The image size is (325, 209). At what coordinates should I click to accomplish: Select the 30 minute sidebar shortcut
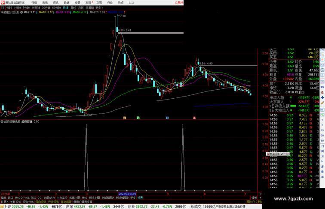(x=322, y=136)
